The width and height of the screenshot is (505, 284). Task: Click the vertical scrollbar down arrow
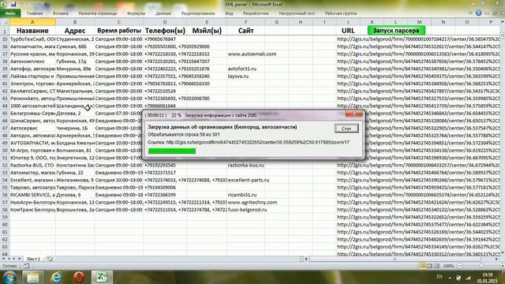point(503,253)
